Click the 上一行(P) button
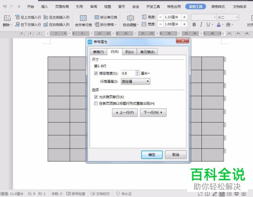This screenshot has height=197, width=253. [x=125, y=112]
